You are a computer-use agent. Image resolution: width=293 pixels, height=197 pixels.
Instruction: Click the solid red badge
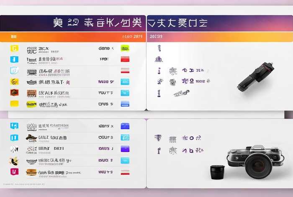[x=125, y=59]
